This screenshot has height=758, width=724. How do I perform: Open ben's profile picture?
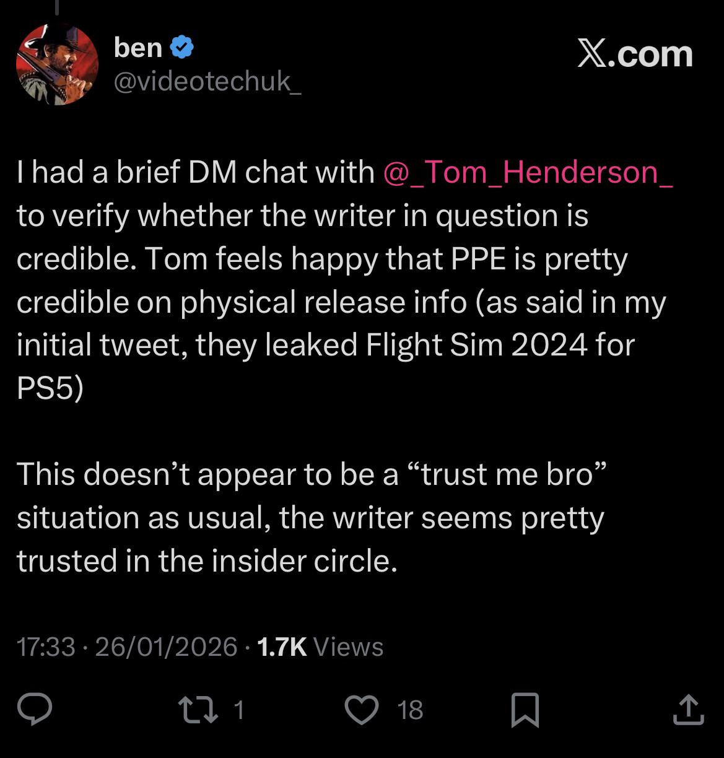56,64
